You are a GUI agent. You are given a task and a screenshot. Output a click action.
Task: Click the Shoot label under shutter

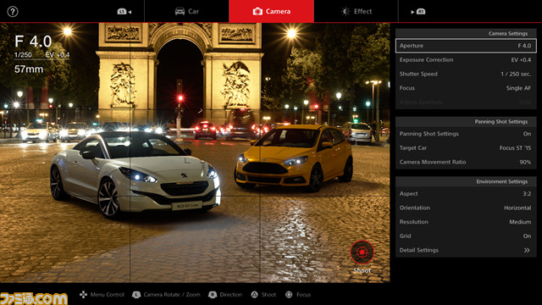(x=362, y=270)
